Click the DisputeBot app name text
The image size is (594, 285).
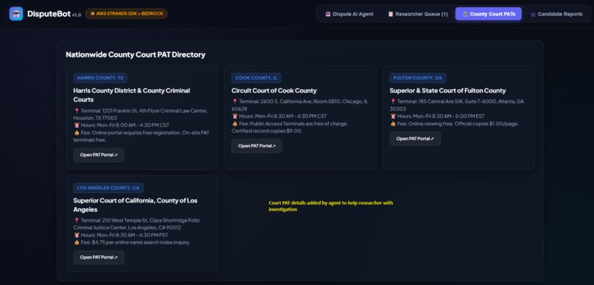[49, 14]
